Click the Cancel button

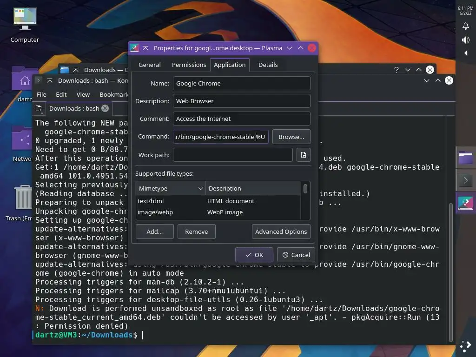(296, 255)
